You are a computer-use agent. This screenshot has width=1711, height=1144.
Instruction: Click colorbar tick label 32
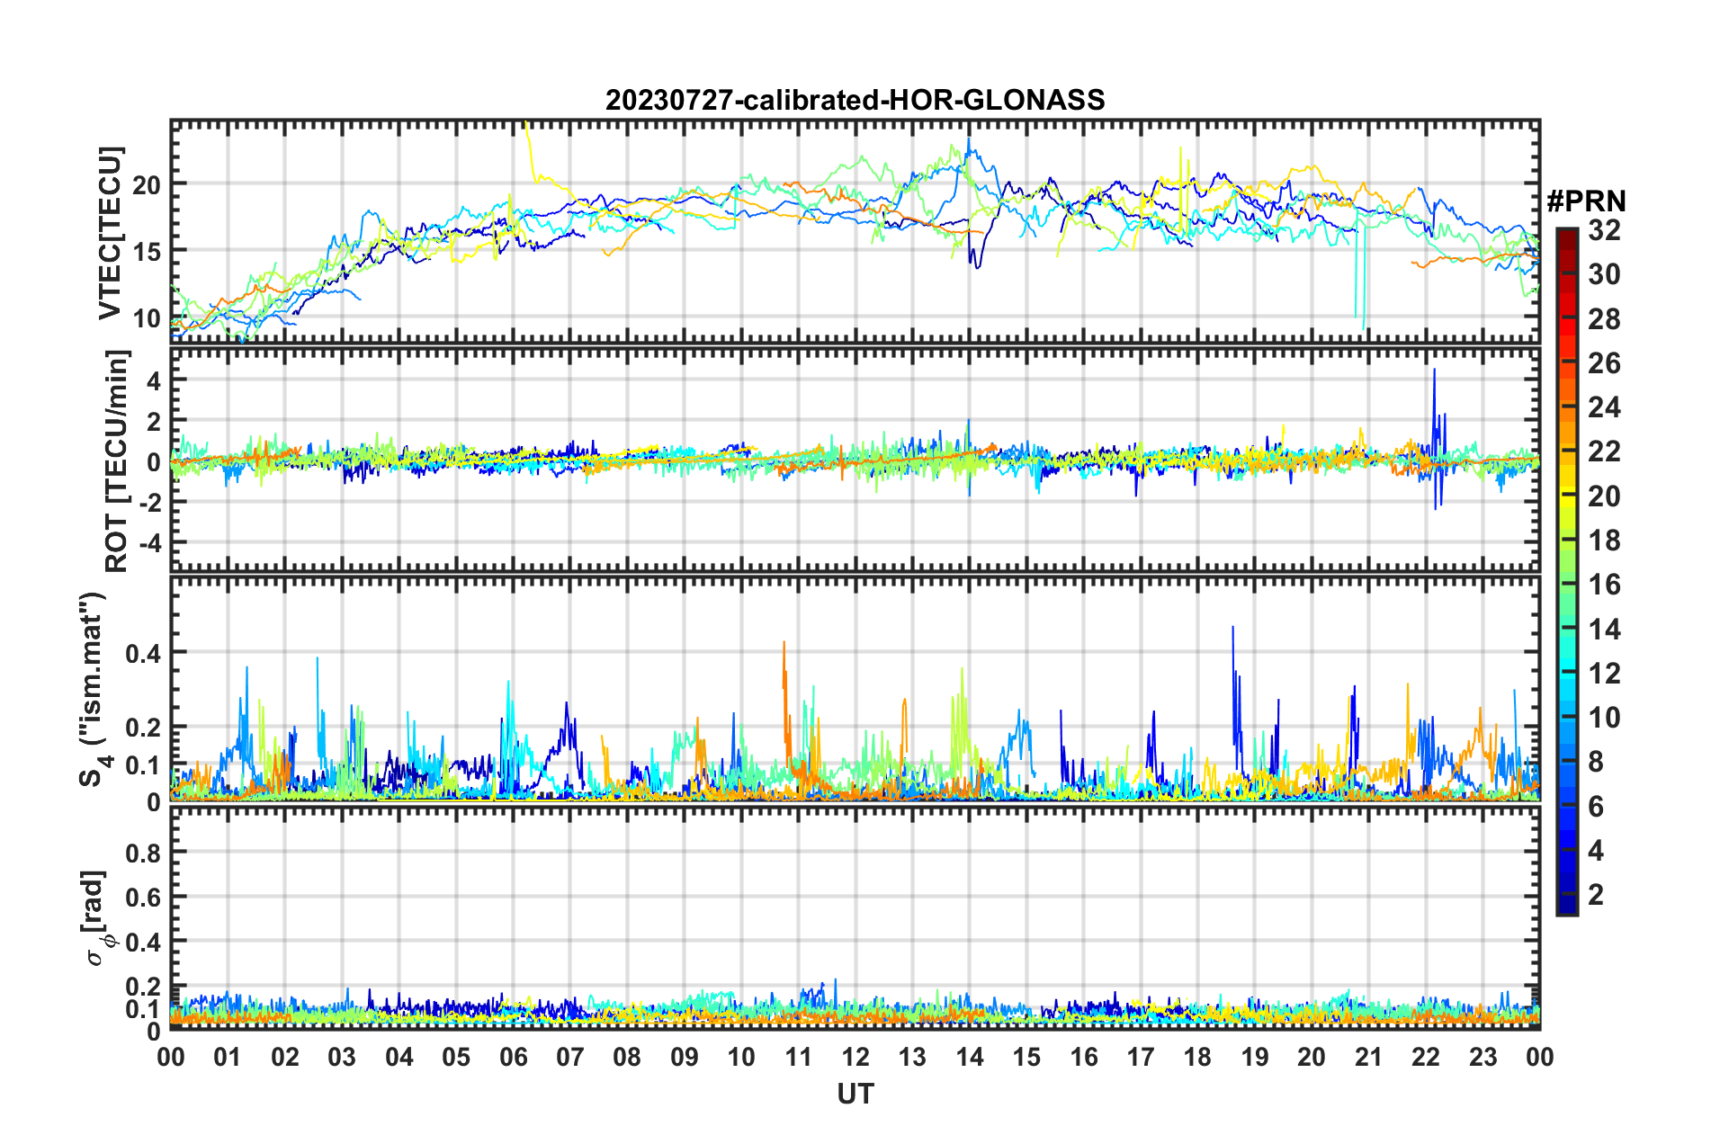(1604, 230)
